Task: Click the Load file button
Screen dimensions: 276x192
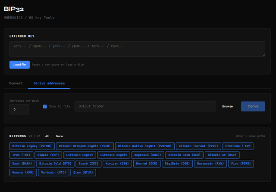Action: pyautogui.click(x=19, y=65)
